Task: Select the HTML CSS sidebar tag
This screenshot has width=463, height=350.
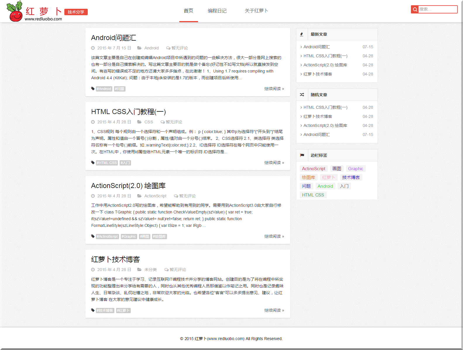Action: tap(313, 195)
